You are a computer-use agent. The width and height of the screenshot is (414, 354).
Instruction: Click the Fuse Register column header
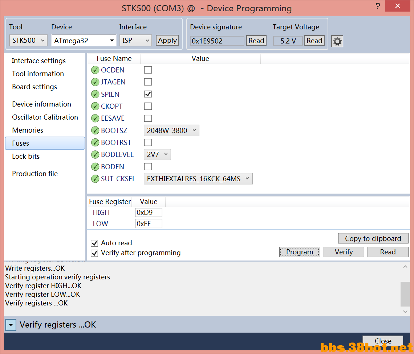[x=110, y=202]
